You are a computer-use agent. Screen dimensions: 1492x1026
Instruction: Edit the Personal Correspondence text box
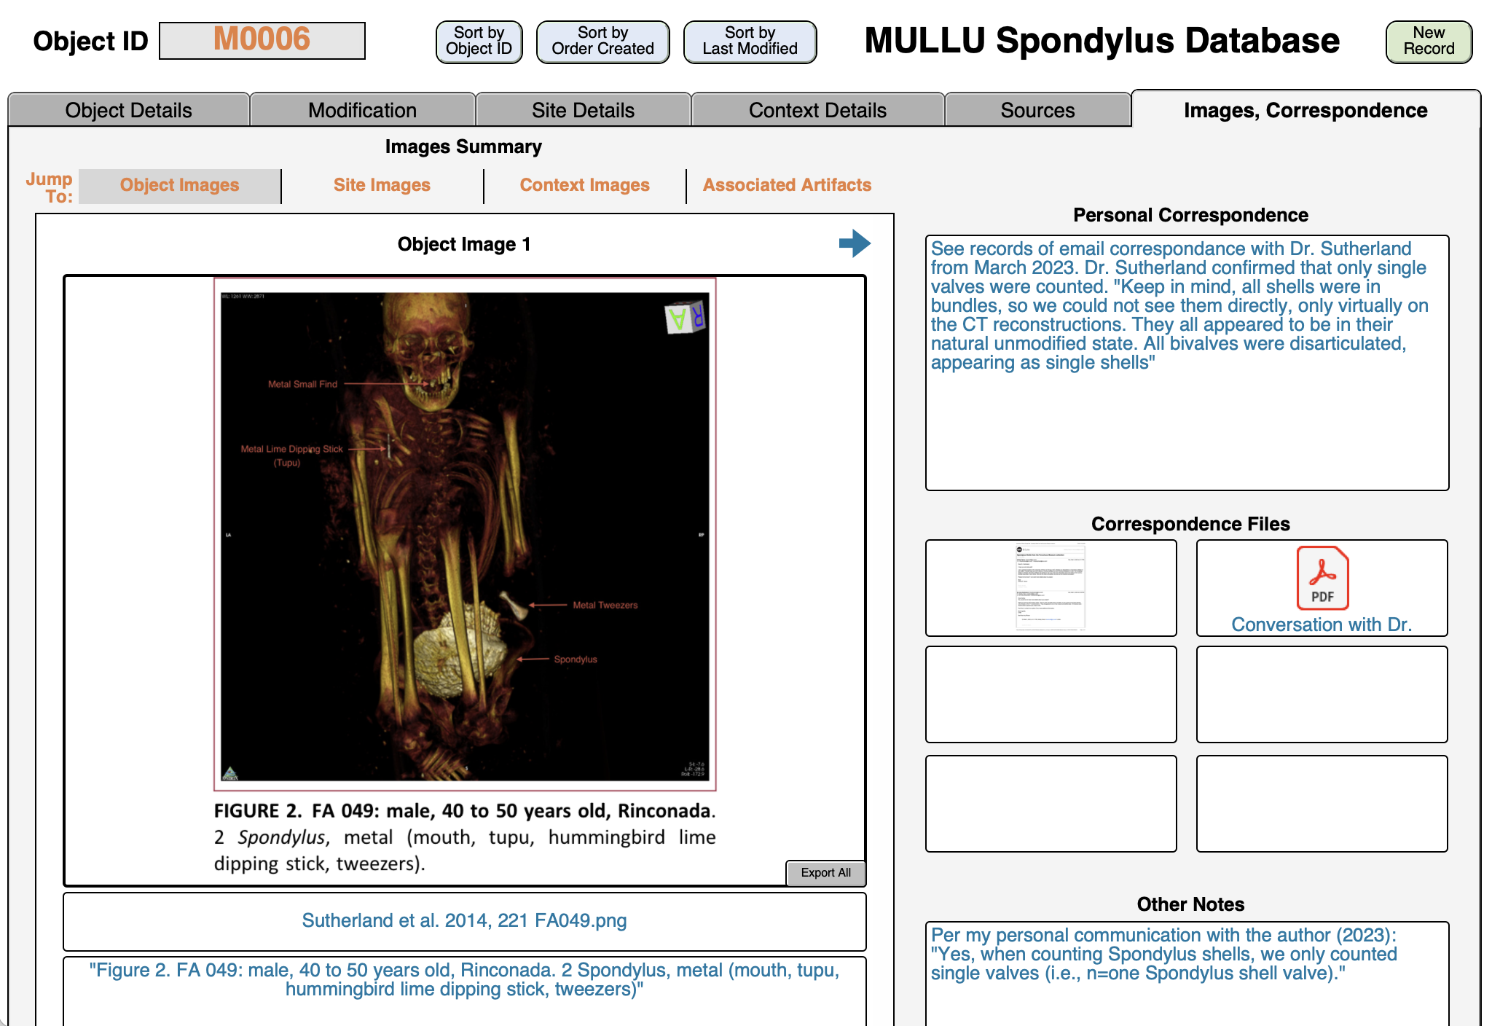[1187, 362]
